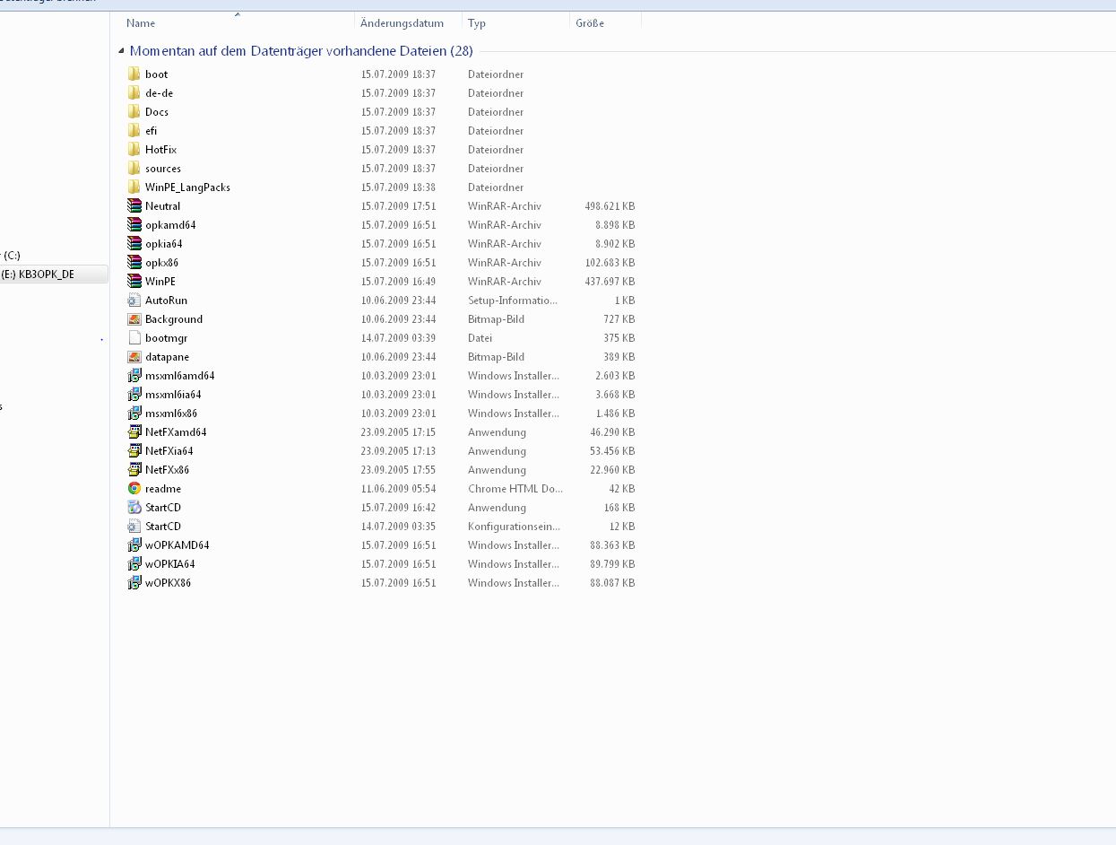Click the size value '88.087 KB'
This screenshot has width=1116, height=845.
[612, 583]
